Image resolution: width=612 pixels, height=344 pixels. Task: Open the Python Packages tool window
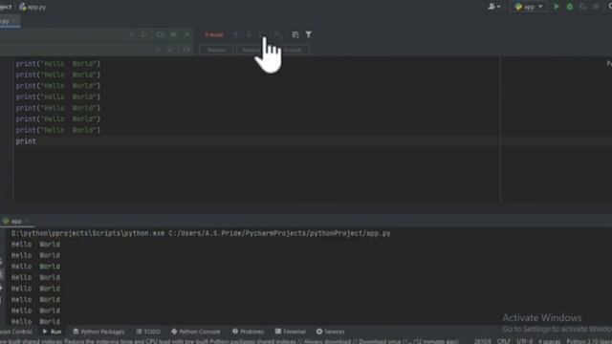[98, 332]
